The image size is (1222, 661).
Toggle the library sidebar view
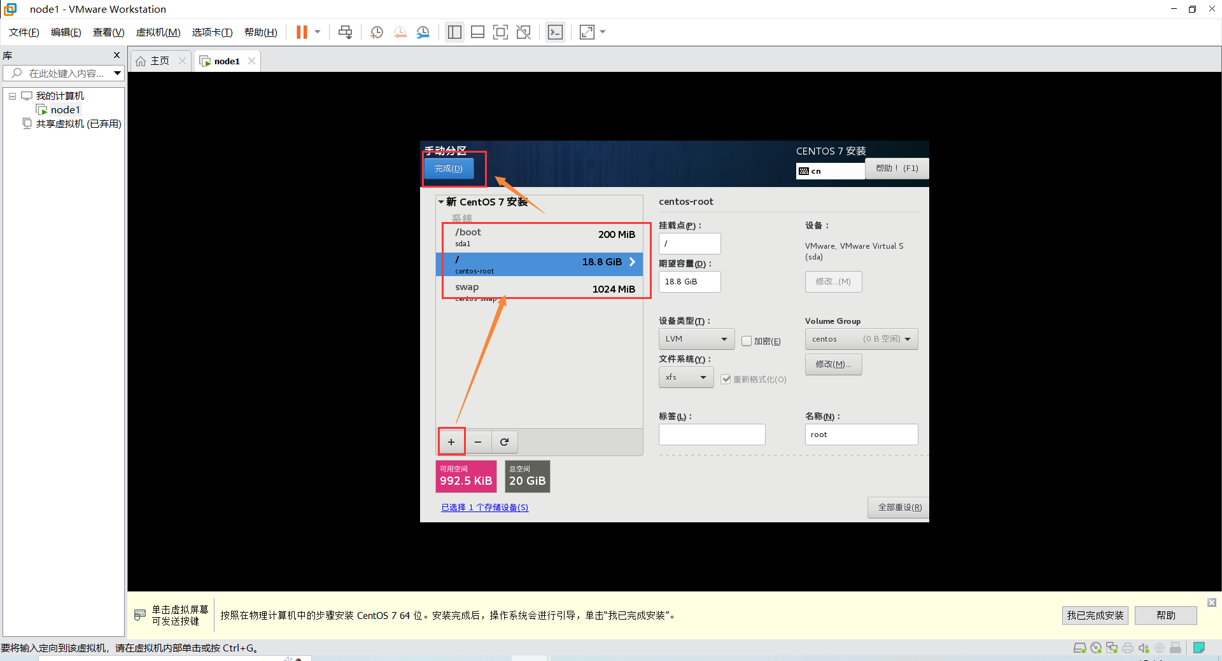point(454,32)
